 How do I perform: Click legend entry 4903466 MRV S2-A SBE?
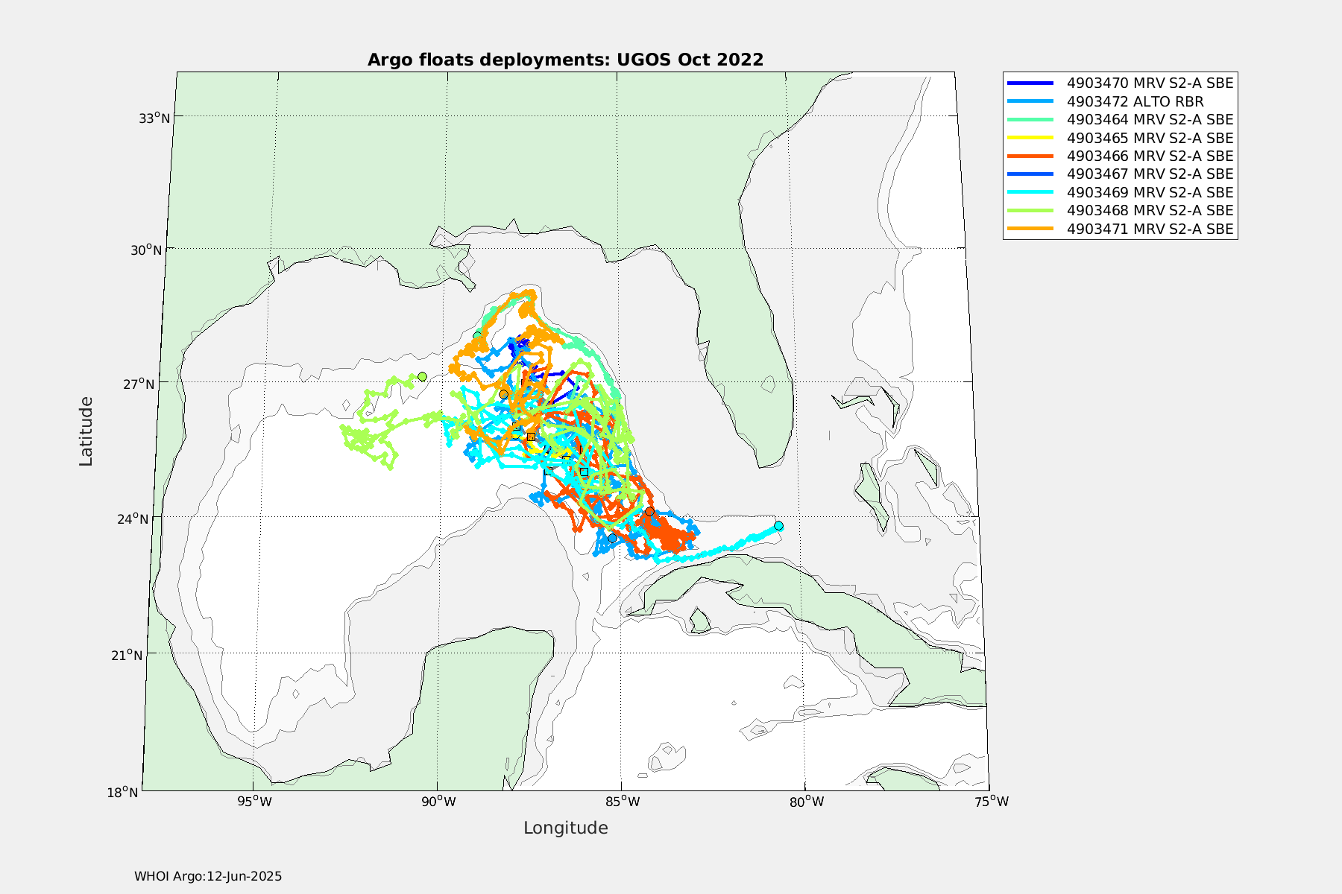pyautogui.click(x=1120, y=156)
